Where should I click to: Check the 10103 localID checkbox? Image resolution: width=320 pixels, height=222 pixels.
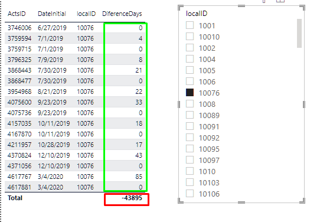coord(190,182)
